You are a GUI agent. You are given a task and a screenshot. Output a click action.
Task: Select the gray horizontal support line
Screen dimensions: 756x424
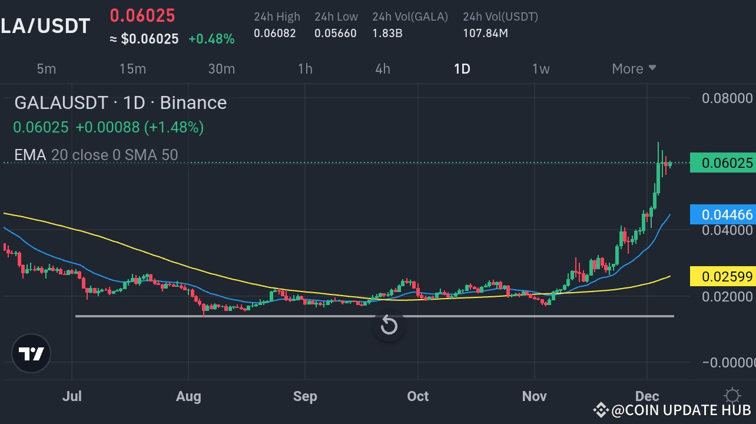pyautogui.click(x=374, y=316)
